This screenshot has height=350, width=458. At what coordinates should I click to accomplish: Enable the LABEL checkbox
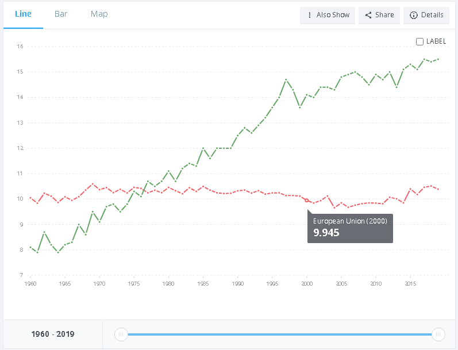tap(419, 41)
